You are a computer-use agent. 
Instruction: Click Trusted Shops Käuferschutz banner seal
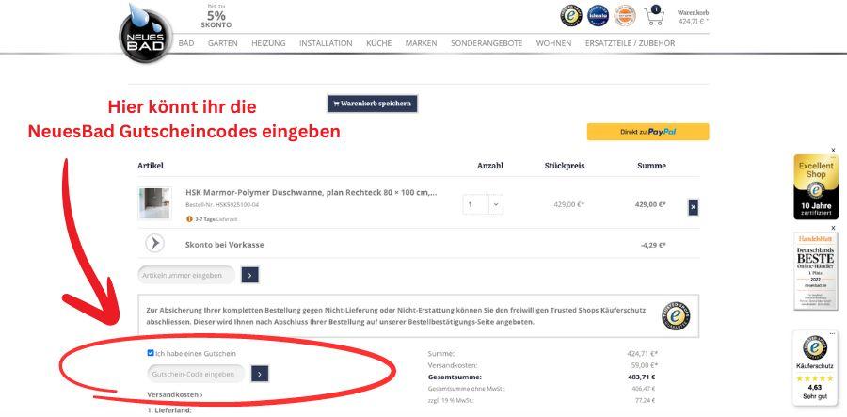tap(676, 315)
